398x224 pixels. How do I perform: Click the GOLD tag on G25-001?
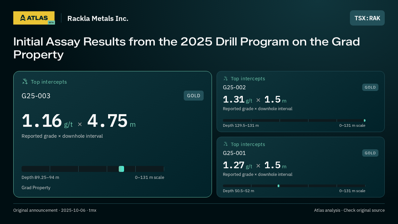point(370,153)
